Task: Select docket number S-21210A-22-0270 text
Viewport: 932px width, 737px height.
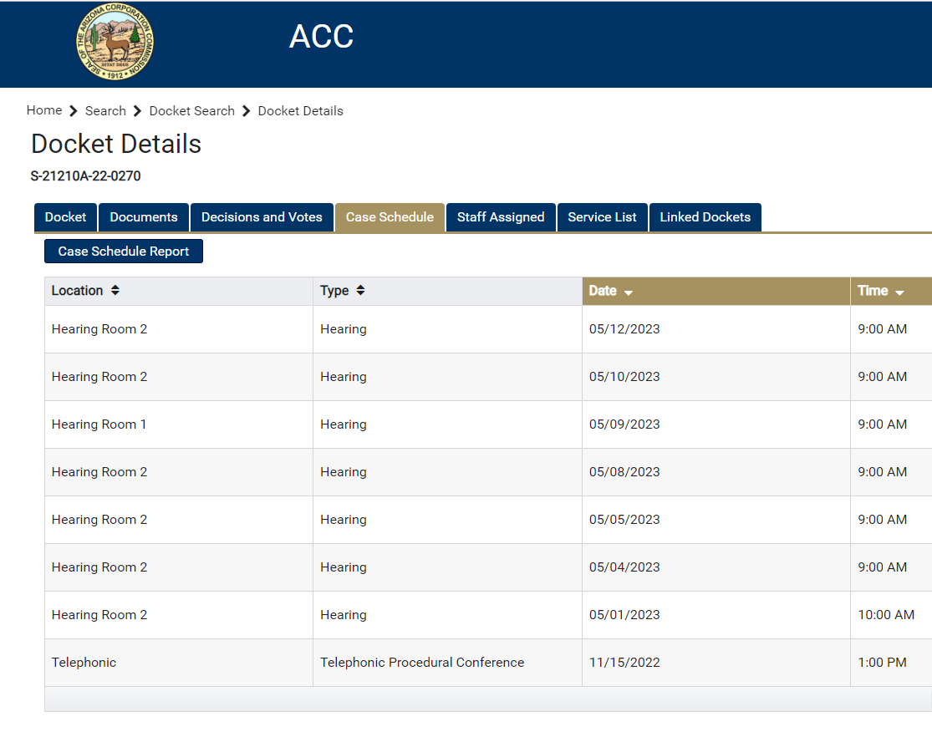Action: (x=85, y=176)
